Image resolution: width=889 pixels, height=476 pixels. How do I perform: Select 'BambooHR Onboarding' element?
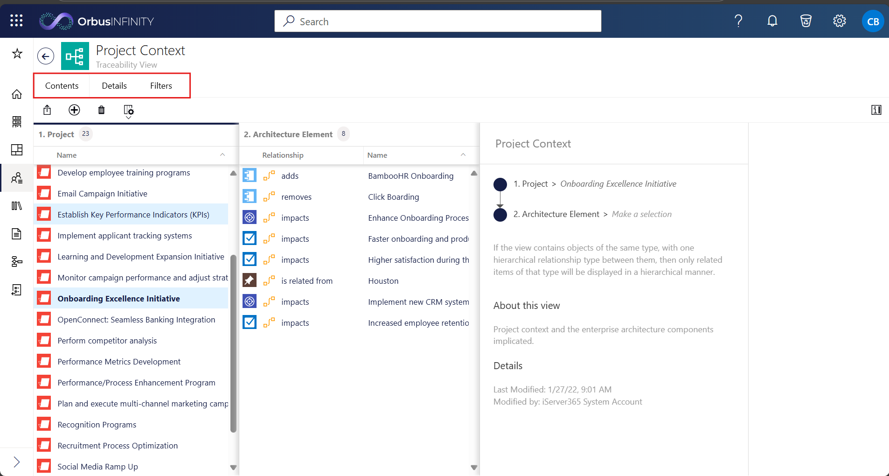pos(410,176)
